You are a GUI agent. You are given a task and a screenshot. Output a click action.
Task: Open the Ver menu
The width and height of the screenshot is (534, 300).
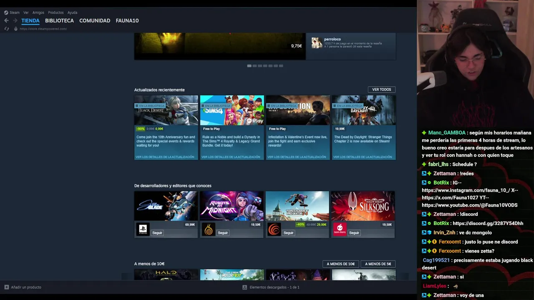tap(26, 12)
